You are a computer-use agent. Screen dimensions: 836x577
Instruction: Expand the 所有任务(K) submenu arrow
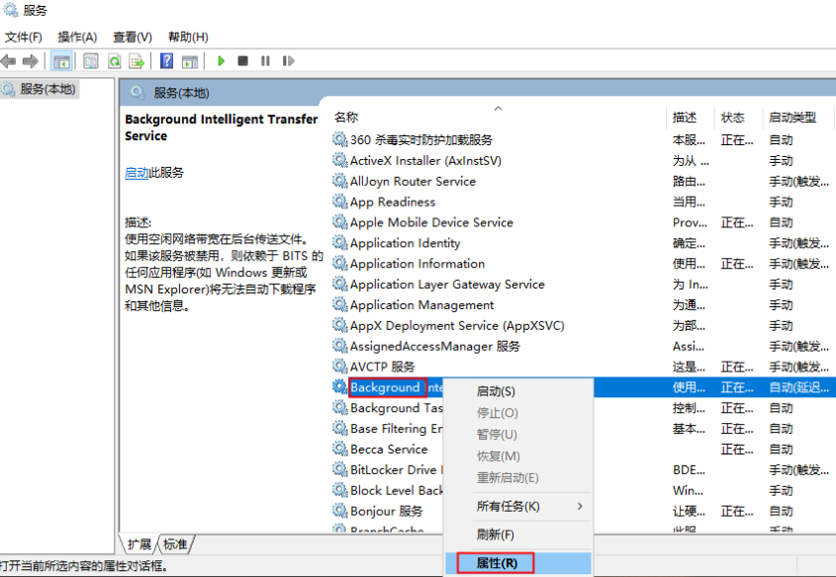pyautogui.click(x=580, y=506)
